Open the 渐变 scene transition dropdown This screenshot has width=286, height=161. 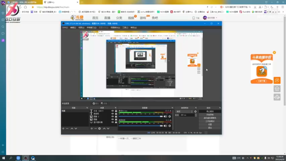coord(184,112)
